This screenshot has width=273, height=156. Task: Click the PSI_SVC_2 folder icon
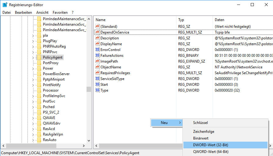39,112
